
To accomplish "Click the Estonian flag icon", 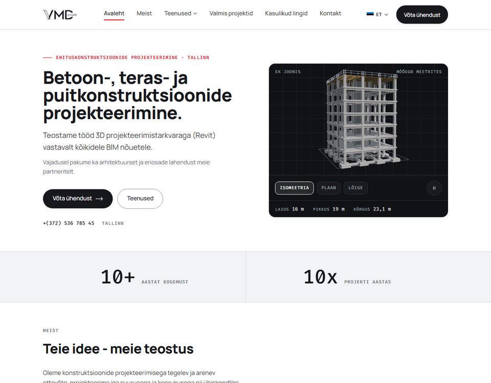I will [x=370, y=14].
